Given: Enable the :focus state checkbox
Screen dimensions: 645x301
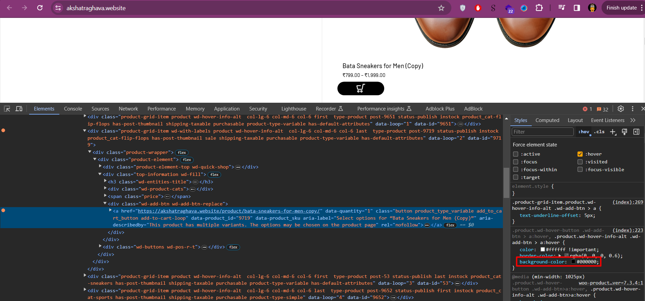Looking at the screenshot, I should pyautogui.click(x=515, y=162).
